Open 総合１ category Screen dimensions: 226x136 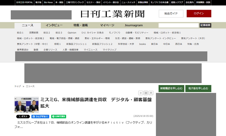(x=20, y=33)
